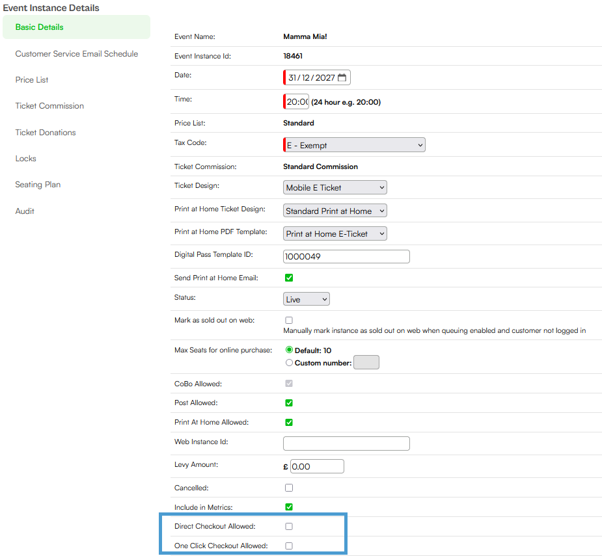Image resolution: width=602 pixels, height=556 pixels.
Task: Click the Time input field
Action: click(296, 101)
